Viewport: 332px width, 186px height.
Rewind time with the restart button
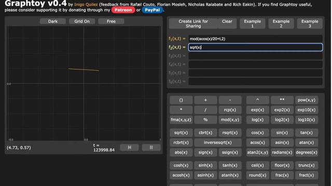click(129, 147)
